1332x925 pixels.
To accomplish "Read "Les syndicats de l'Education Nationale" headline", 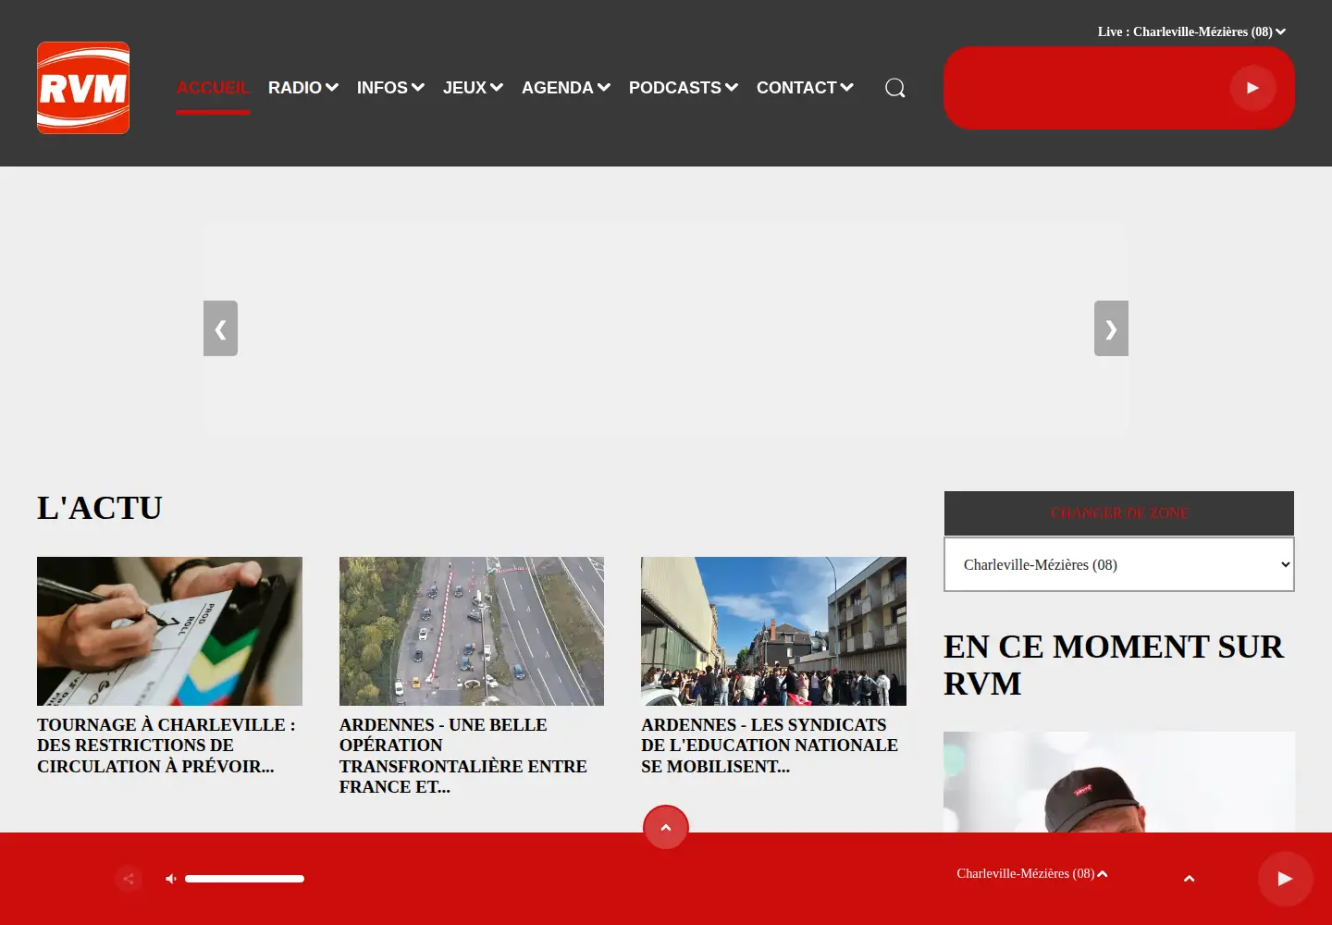I will [770, 746].
